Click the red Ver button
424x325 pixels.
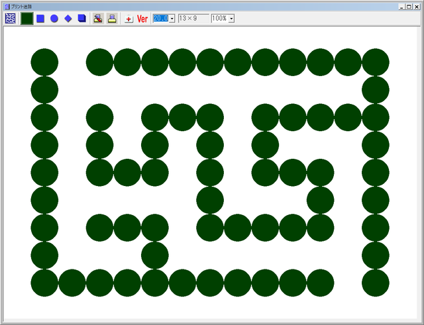(142, 19)
